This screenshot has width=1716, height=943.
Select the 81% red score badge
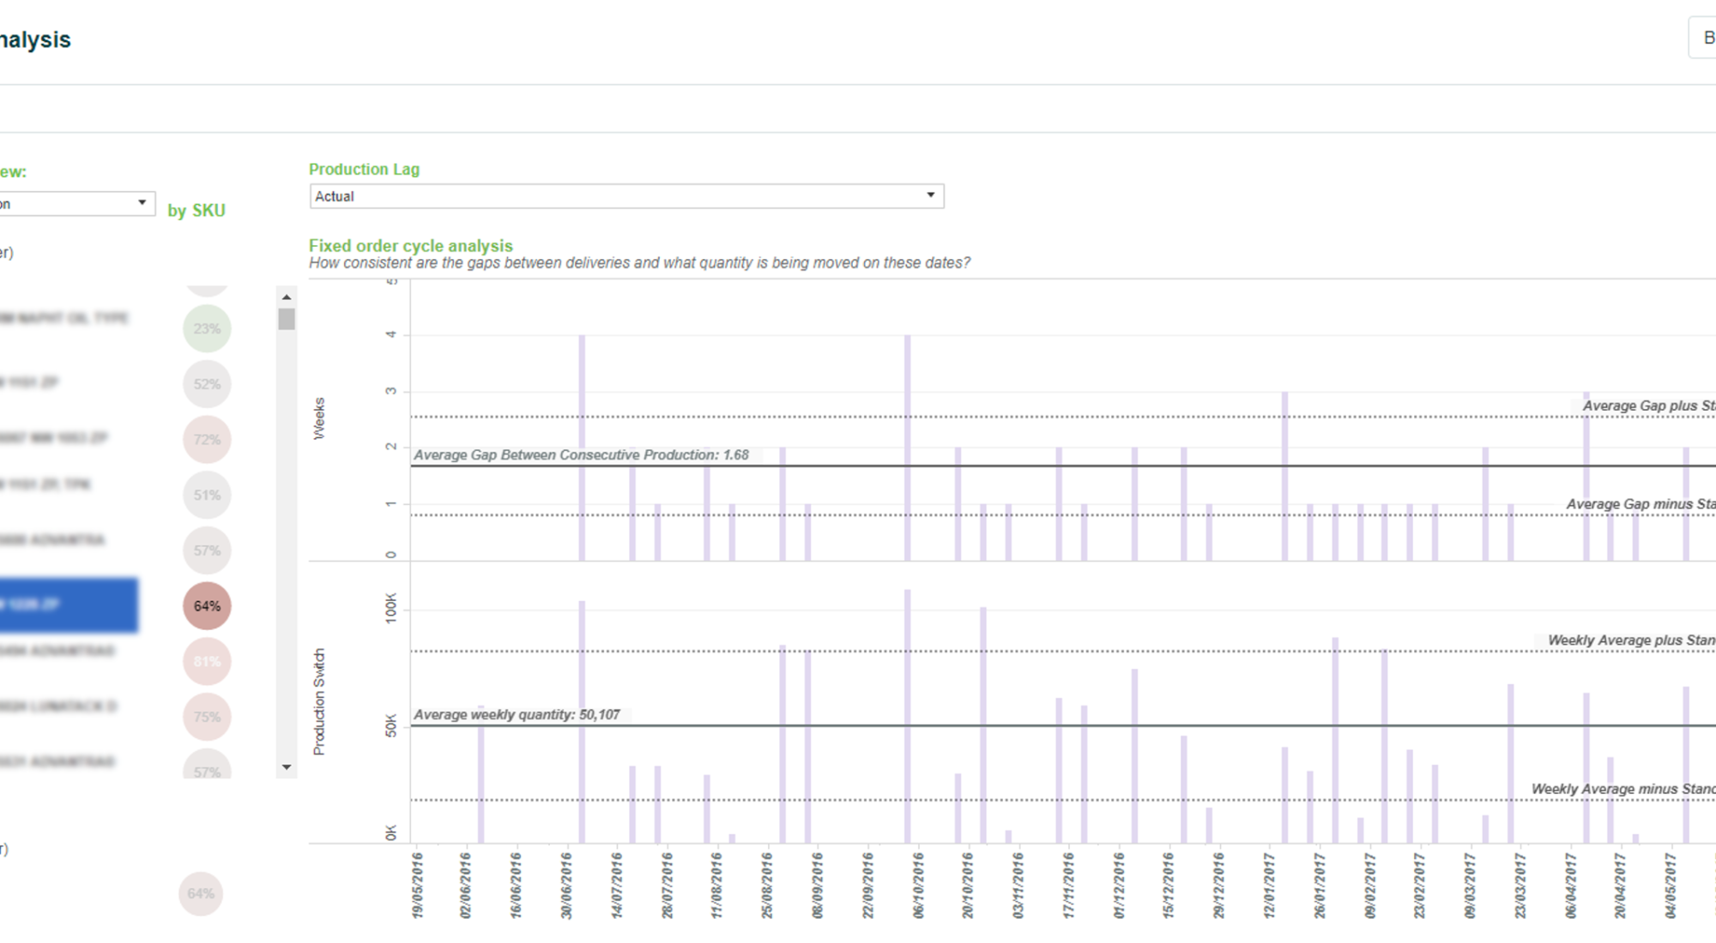pos(207,661)
